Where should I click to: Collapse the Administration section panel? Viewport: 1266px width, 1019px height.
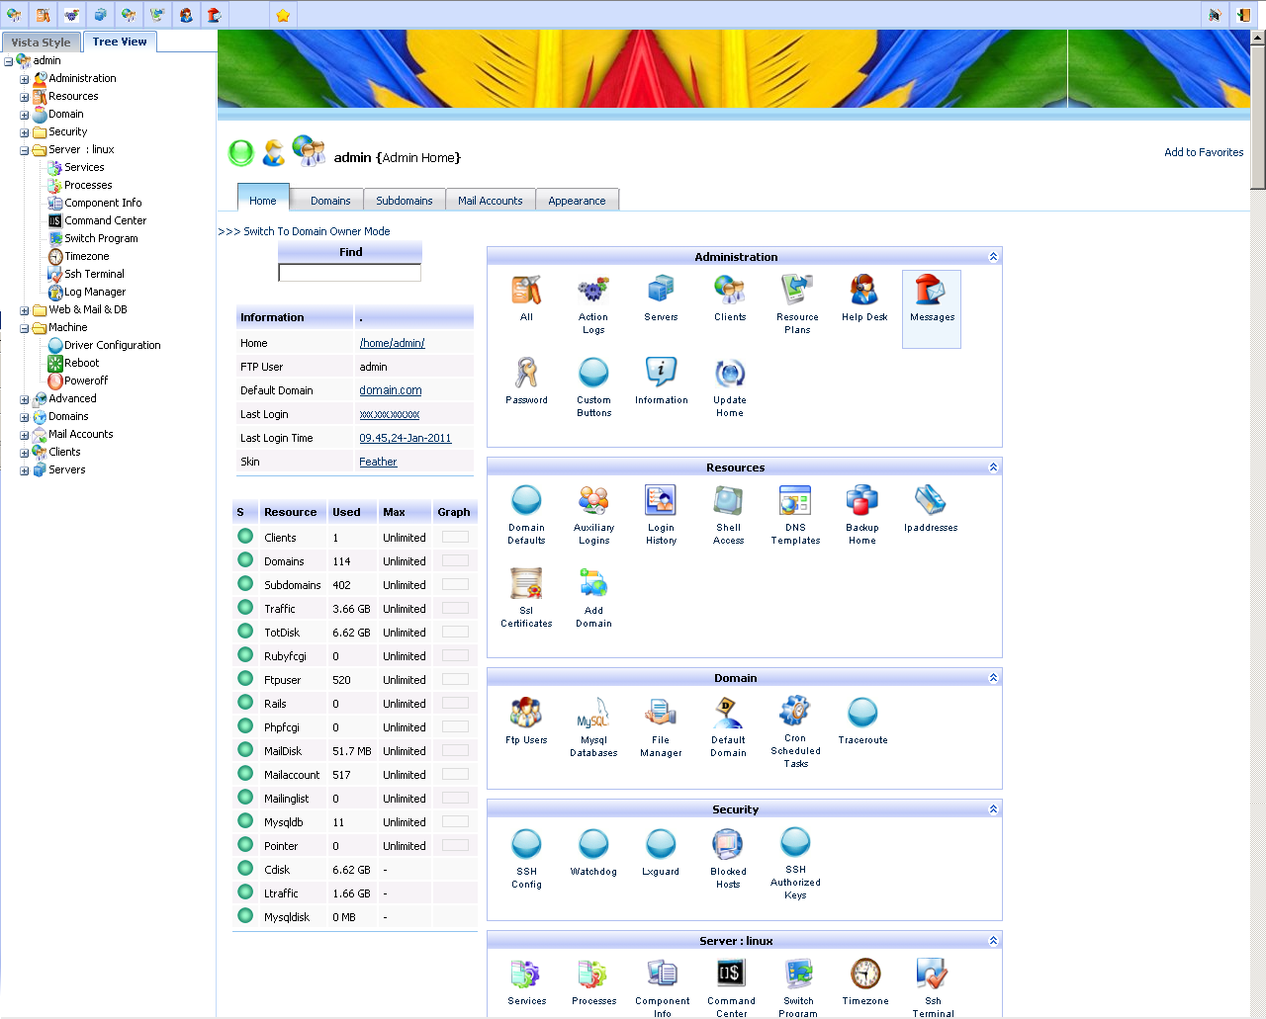coord(993,257)
